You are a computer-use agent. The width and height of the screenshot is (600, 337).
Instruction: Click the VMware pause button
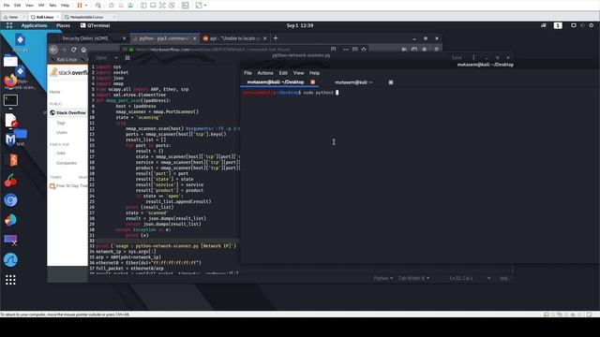pos(79,6)
